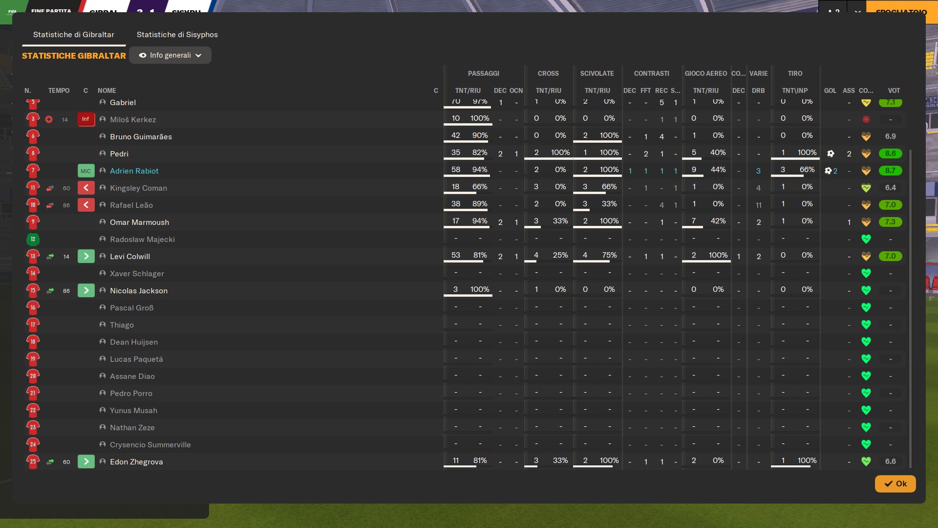Viewport: 938px width, 528px height.
Task: Click Kingsley Coman's 6.4 rating
Action: (890, 188)
